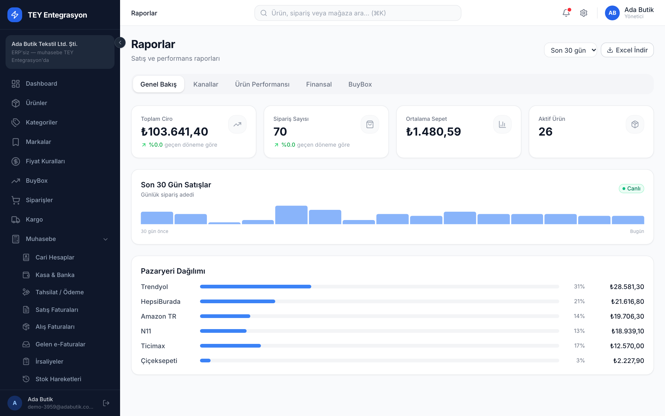Select the BuyBox tab in reports
665x416 pixels.
tap(360, 84)
